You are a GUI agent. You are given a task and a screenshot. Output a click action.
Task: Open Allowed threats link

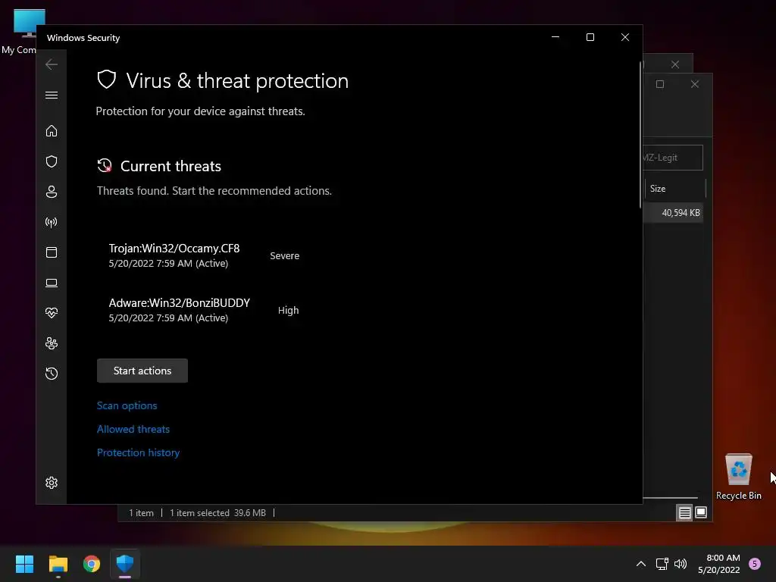(x=133, y=429)
